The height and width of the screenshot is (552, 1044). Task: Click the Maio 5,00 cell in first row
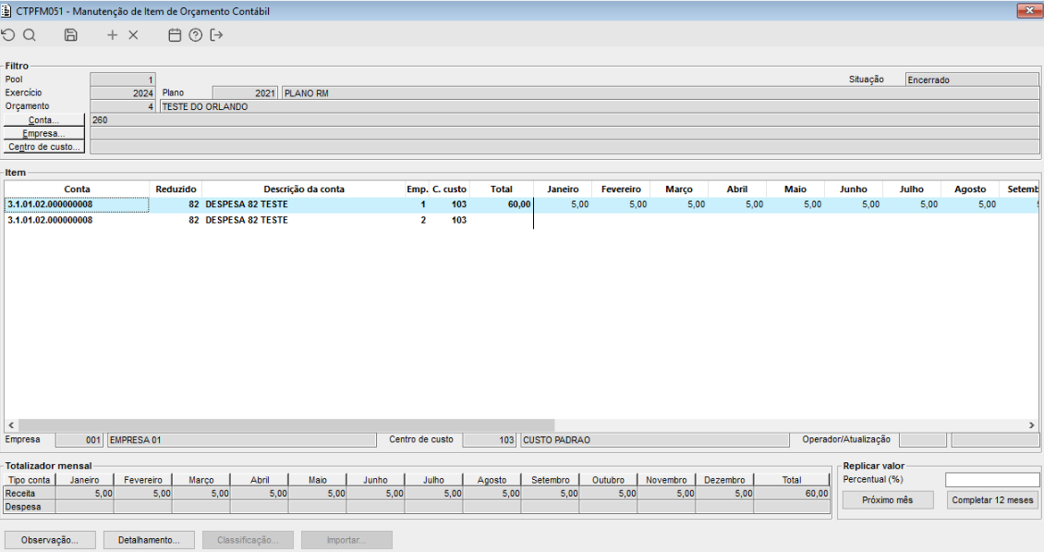pyautogui.click(x=795, y=204)
